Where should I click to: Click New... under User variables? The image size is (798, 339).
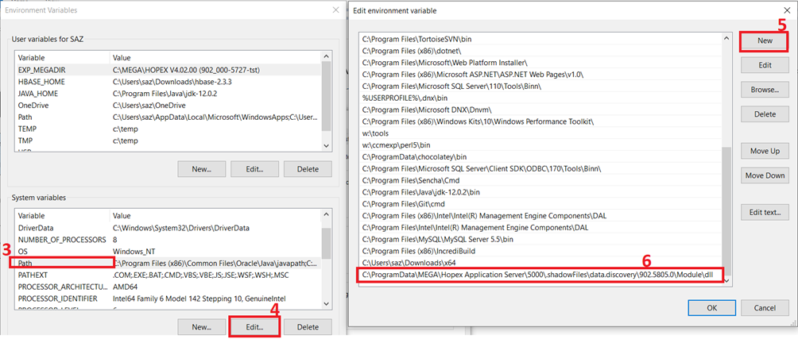tap(200, 168)
